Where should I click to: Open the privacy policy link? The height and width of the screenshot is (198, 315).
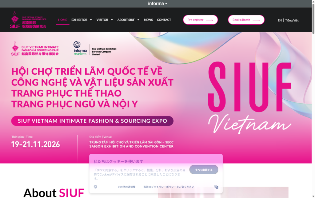click(x=169, y=187)
